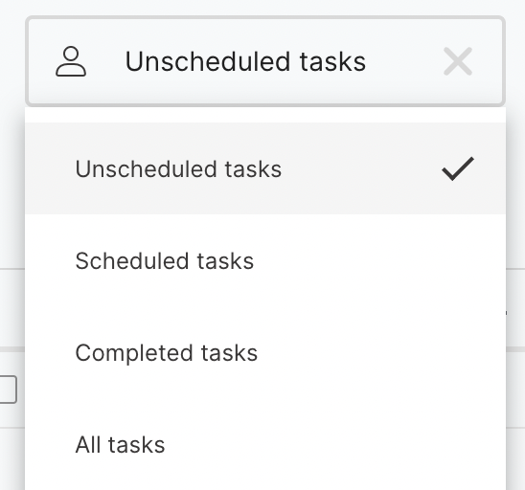The width and height of the screenshot is (525, 490).
Task: Click the user silhouette icon
Action: coord(71,61)
